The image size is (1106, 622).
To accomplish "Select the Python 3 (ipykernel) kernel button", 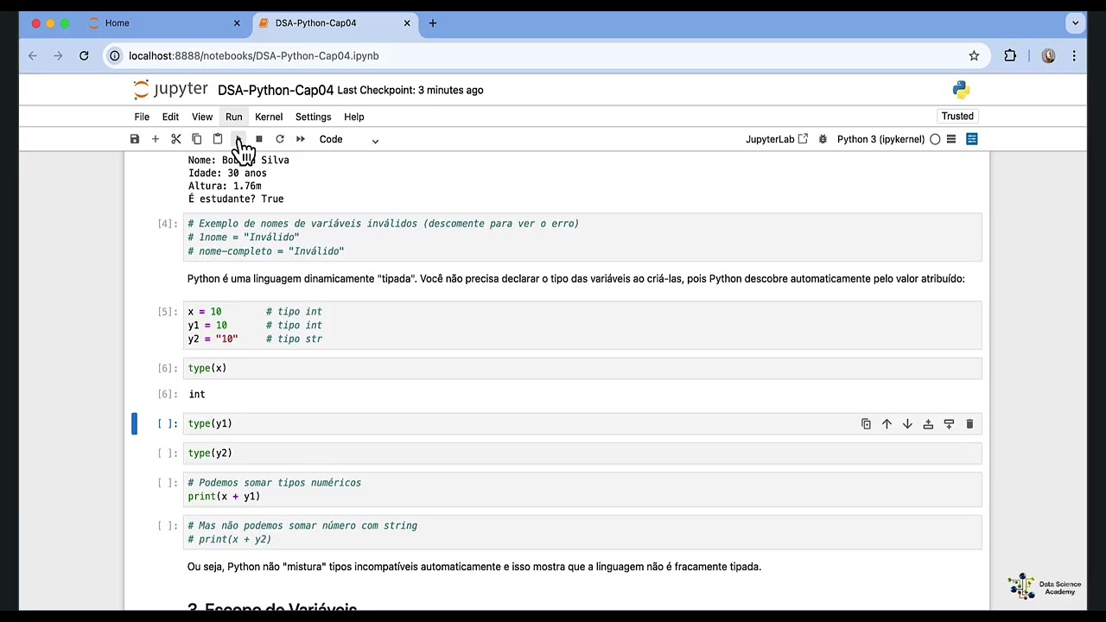I will [880, 139].
